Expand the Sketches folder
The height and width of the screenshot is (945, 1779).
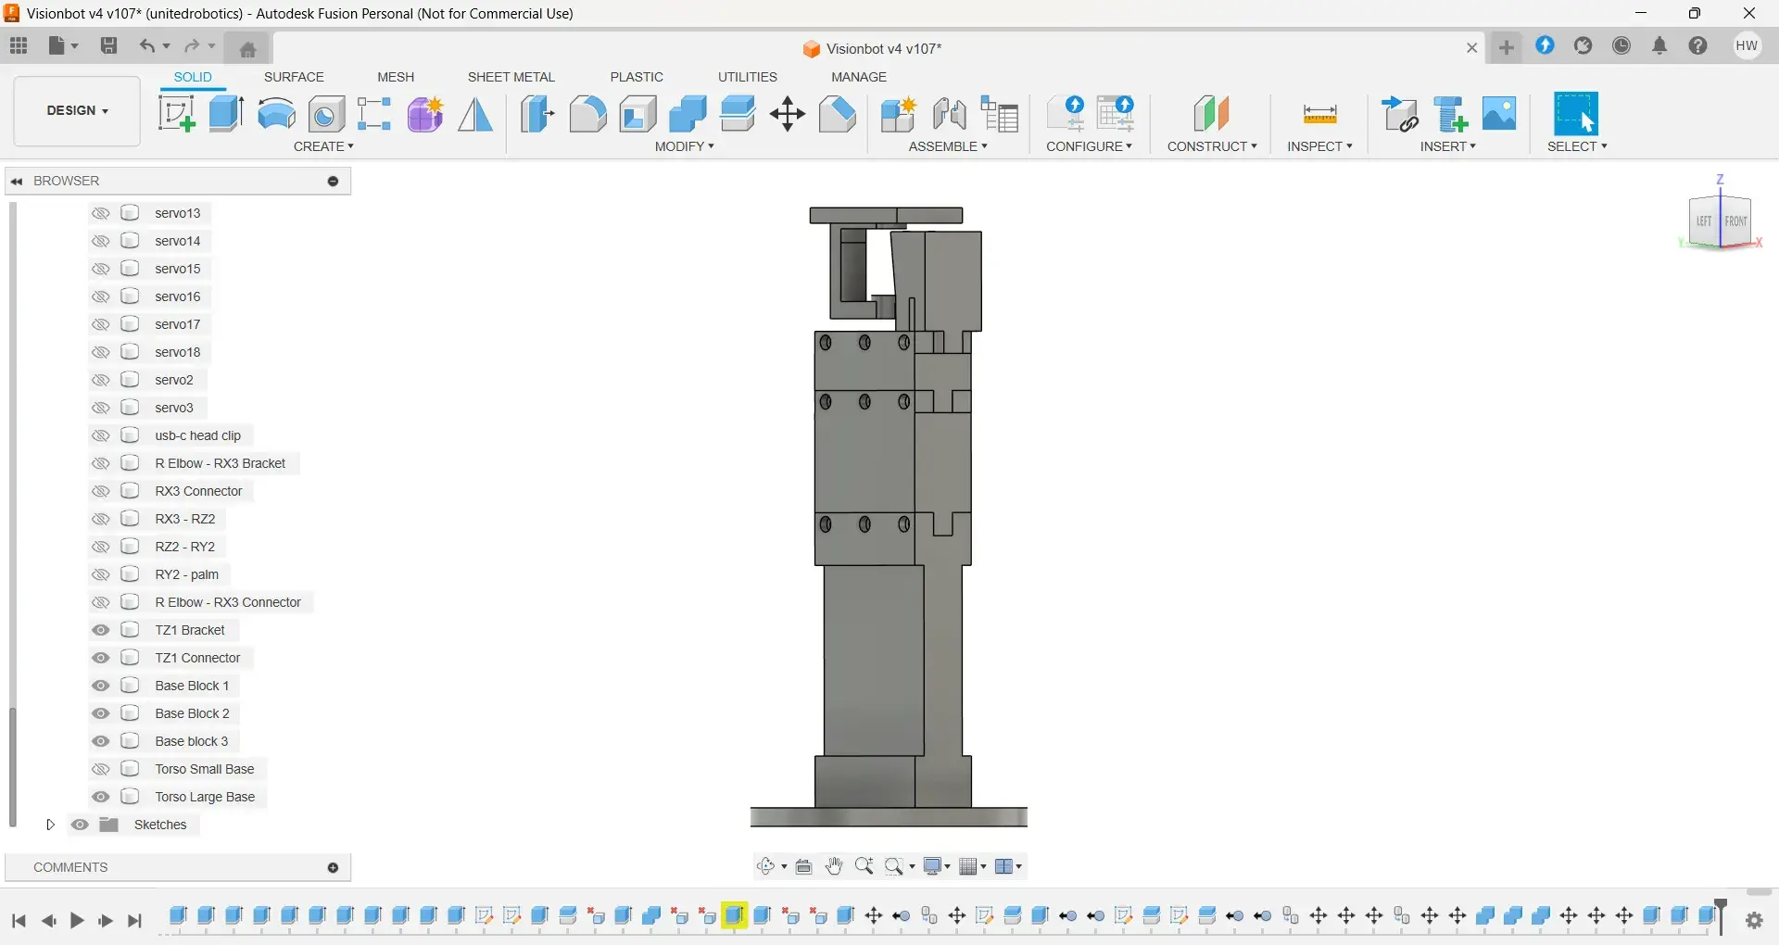click(51, 825)
